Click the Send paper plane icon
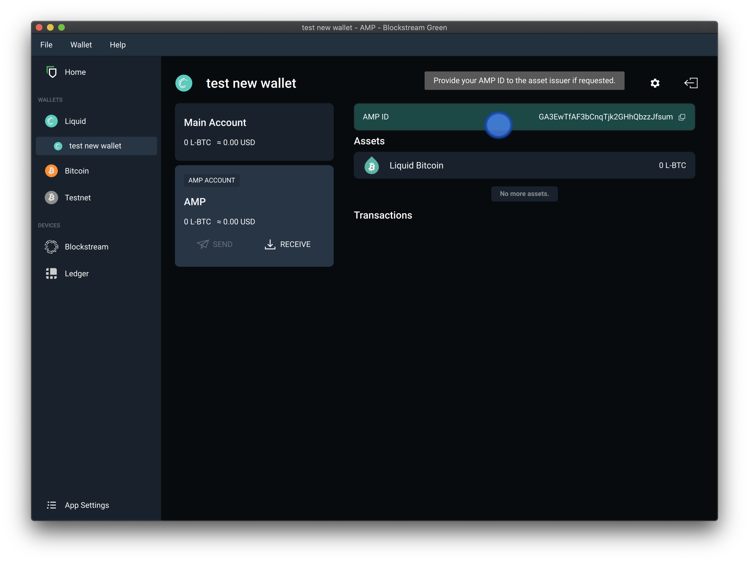749x562 pixels. 203,244
